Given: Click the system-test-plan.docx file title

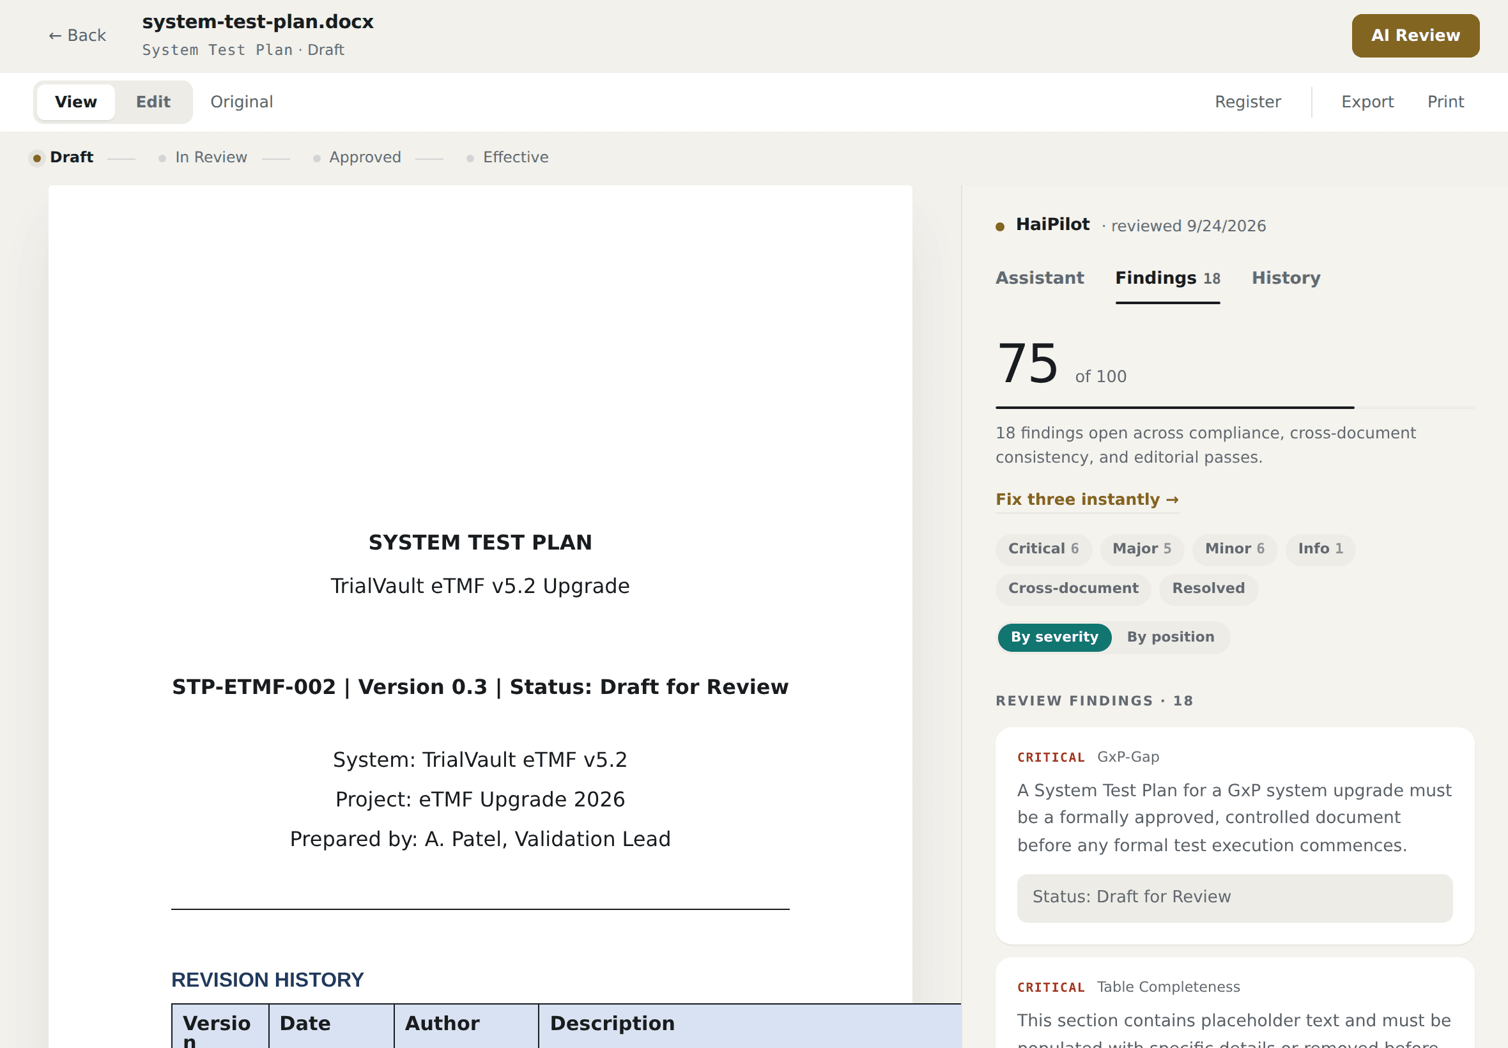Looking at the screenshot, I should click(x=258, y=22).
